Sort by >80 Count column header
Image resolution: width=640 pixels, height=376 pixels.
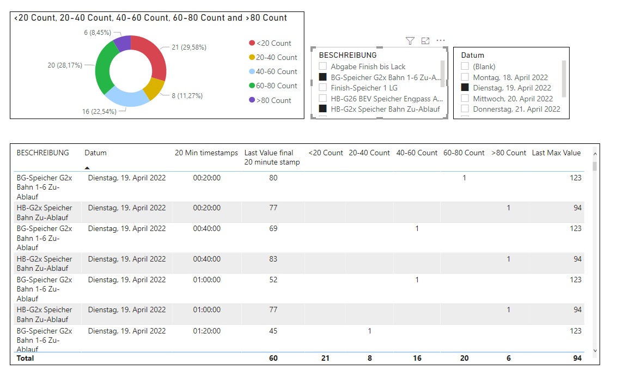[x=509, y=153]
